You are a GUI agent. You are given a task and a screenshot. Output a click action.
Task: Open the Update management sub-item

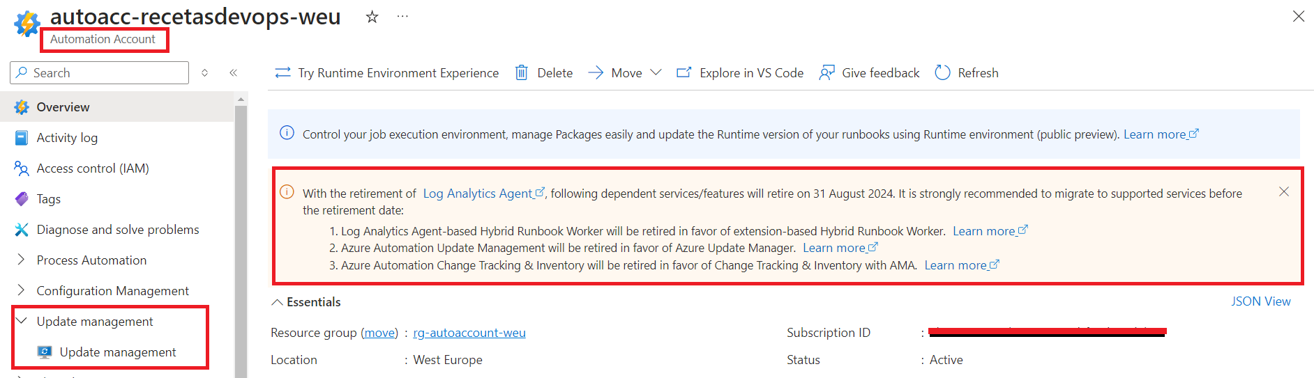tap(118, 352)
